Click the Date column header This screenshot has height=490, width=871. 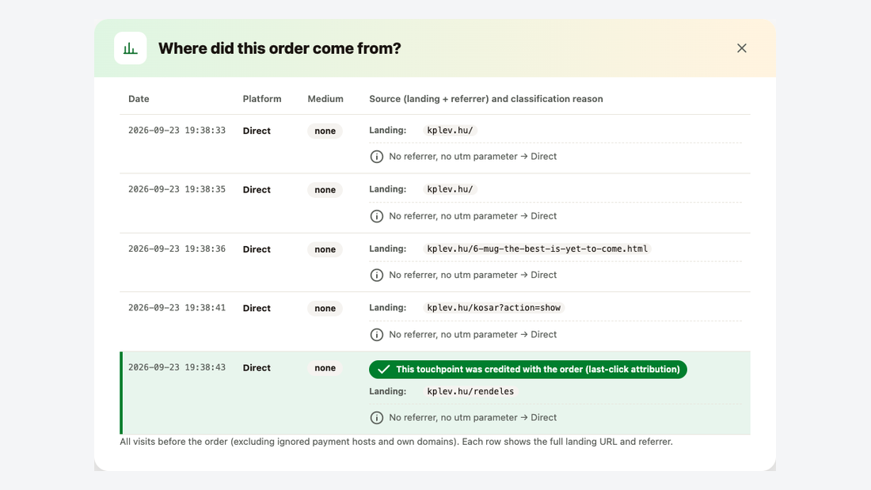(139, 99)
